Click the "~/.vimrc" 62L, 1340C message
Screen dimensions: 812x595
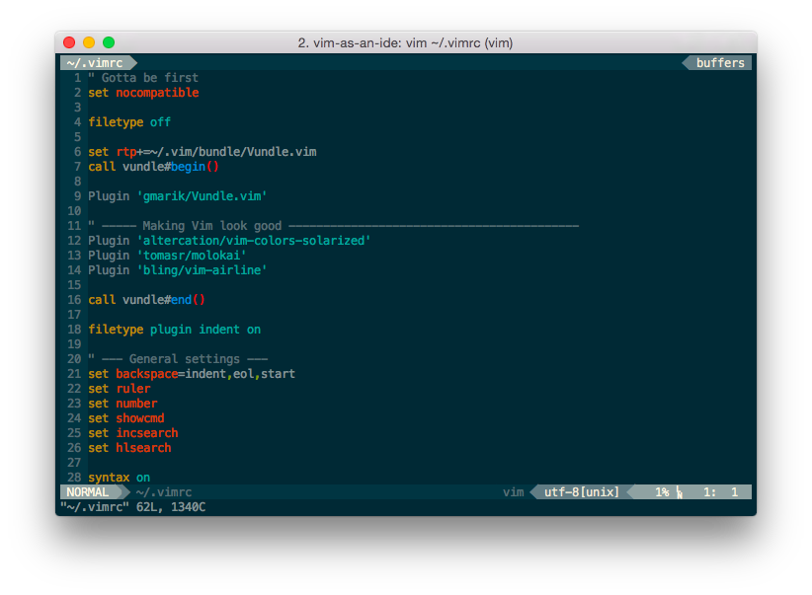(133, 507)
